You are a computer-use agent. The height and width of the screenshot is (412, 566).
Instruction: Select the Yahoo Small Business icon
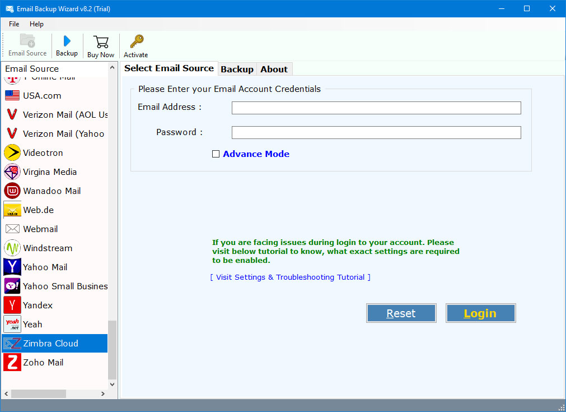[12, 286]
